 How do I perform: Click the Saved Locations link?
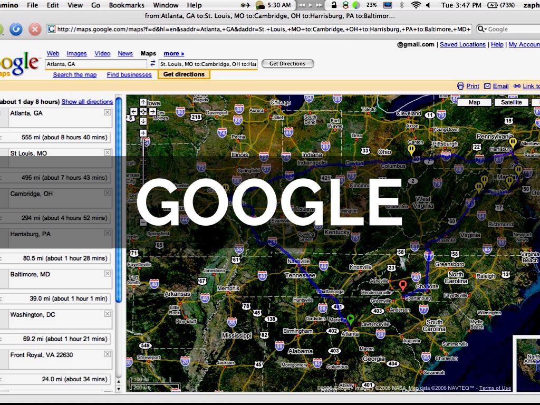tap(462, 45)
